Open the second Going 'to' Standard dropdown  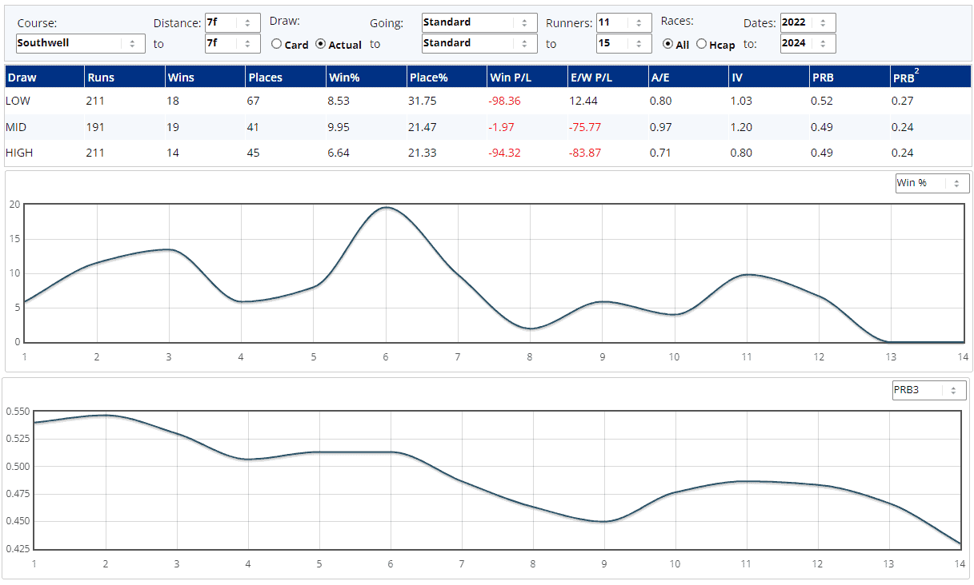[479, 43]
